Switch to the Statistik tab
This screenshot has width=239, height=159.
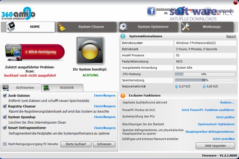[62, 88]
